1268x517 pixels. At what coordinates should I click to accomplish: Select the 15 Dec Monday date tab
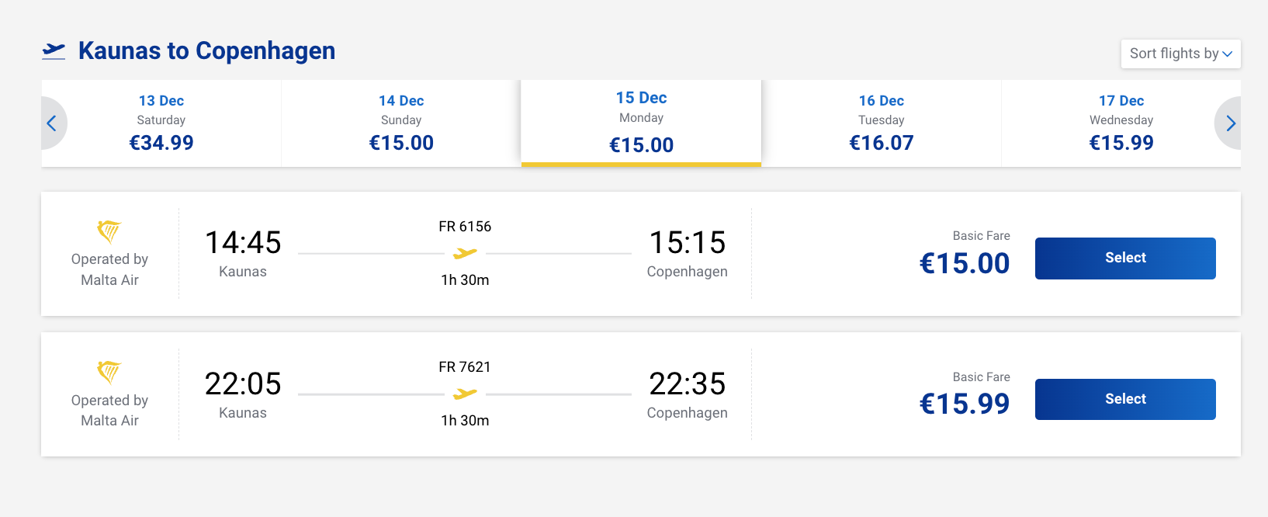pyautogui.click(x=641, y=123)
